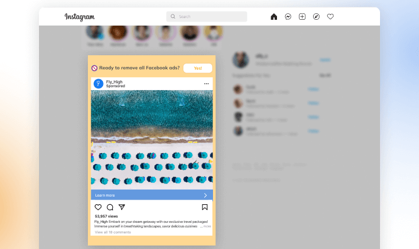Expand caption with more link
The height and width of the screenshot is (249, 419).
pos(207,226)
